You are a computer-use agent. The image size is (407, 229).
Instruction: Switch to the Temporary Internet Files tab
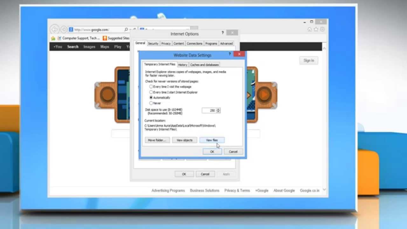pyautogui.click(x=160, y=64)
